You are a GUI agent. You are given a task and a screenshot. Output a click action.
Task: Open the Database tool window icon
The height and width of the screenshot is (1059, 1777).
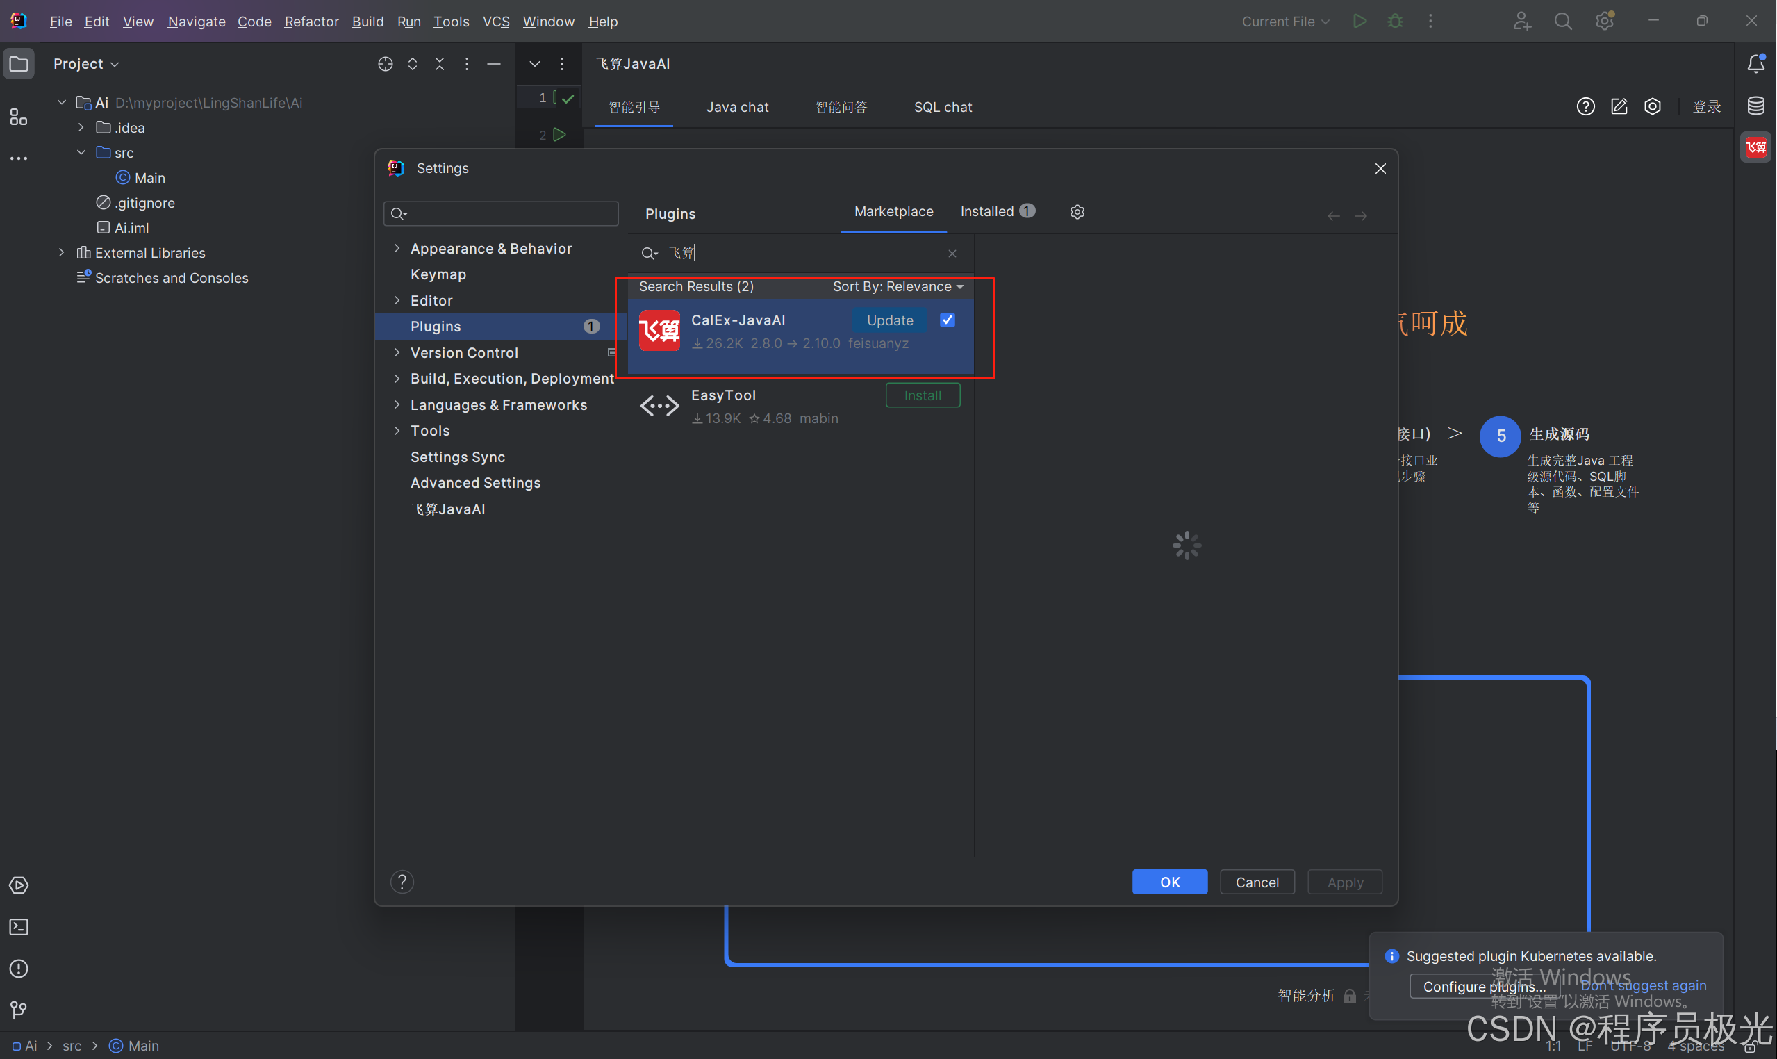click(x=1755, y=106)
